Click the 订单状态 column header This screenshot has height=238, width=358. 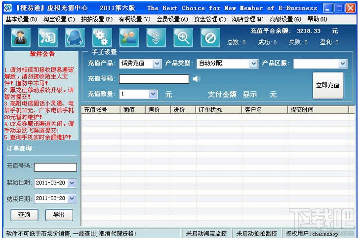(219, 110)
